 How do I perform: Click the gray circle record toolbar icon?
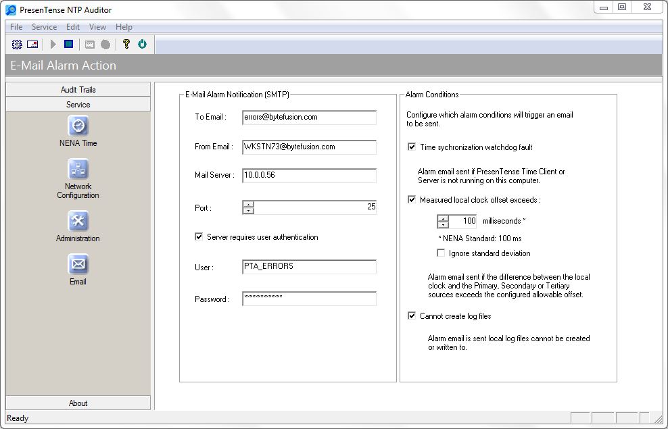click(x=105, y=45)
